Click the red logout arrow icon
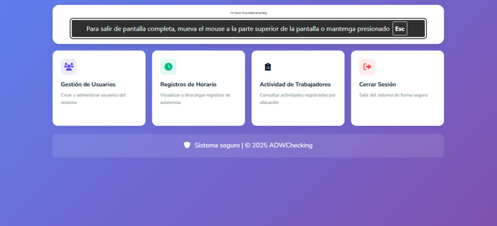Image resolution: width=497 pixels, height=226 pixels. coord(367,66)
